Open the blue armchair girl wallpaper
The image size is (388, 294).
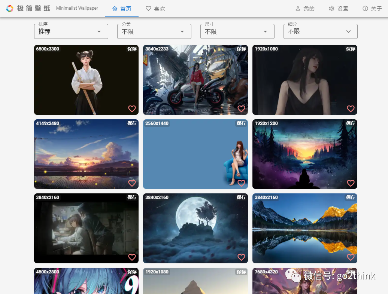pos(195,154)
